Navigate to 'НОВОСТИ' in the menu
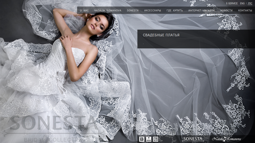The width and height of the screenshot is (255, 143). tap(226, 11)
